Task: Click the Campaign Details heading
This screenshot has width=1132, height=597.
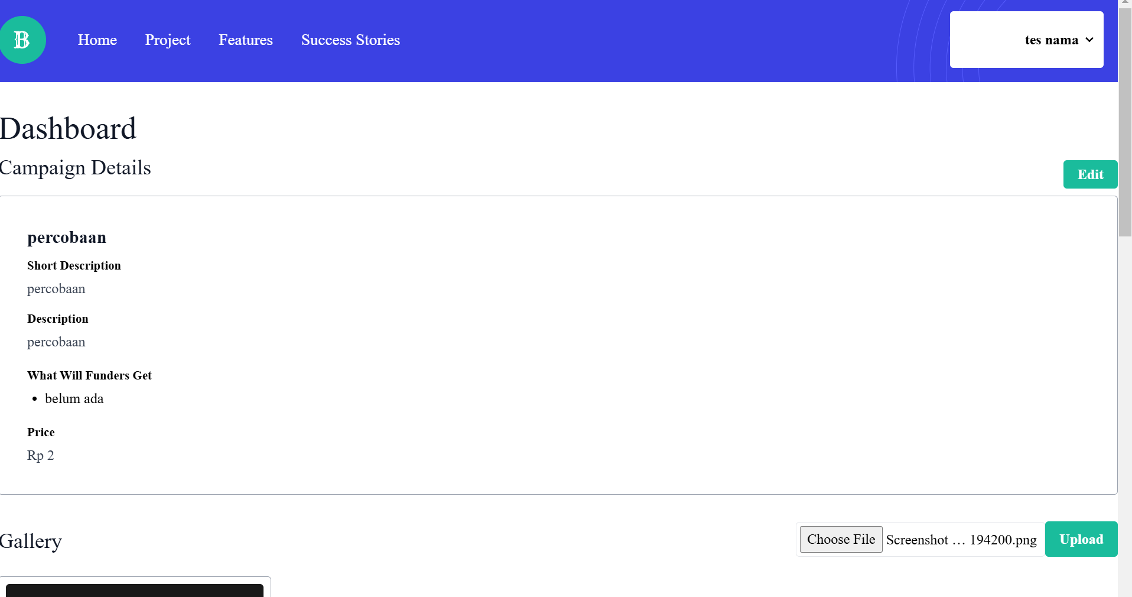Action: click(75, 168)
